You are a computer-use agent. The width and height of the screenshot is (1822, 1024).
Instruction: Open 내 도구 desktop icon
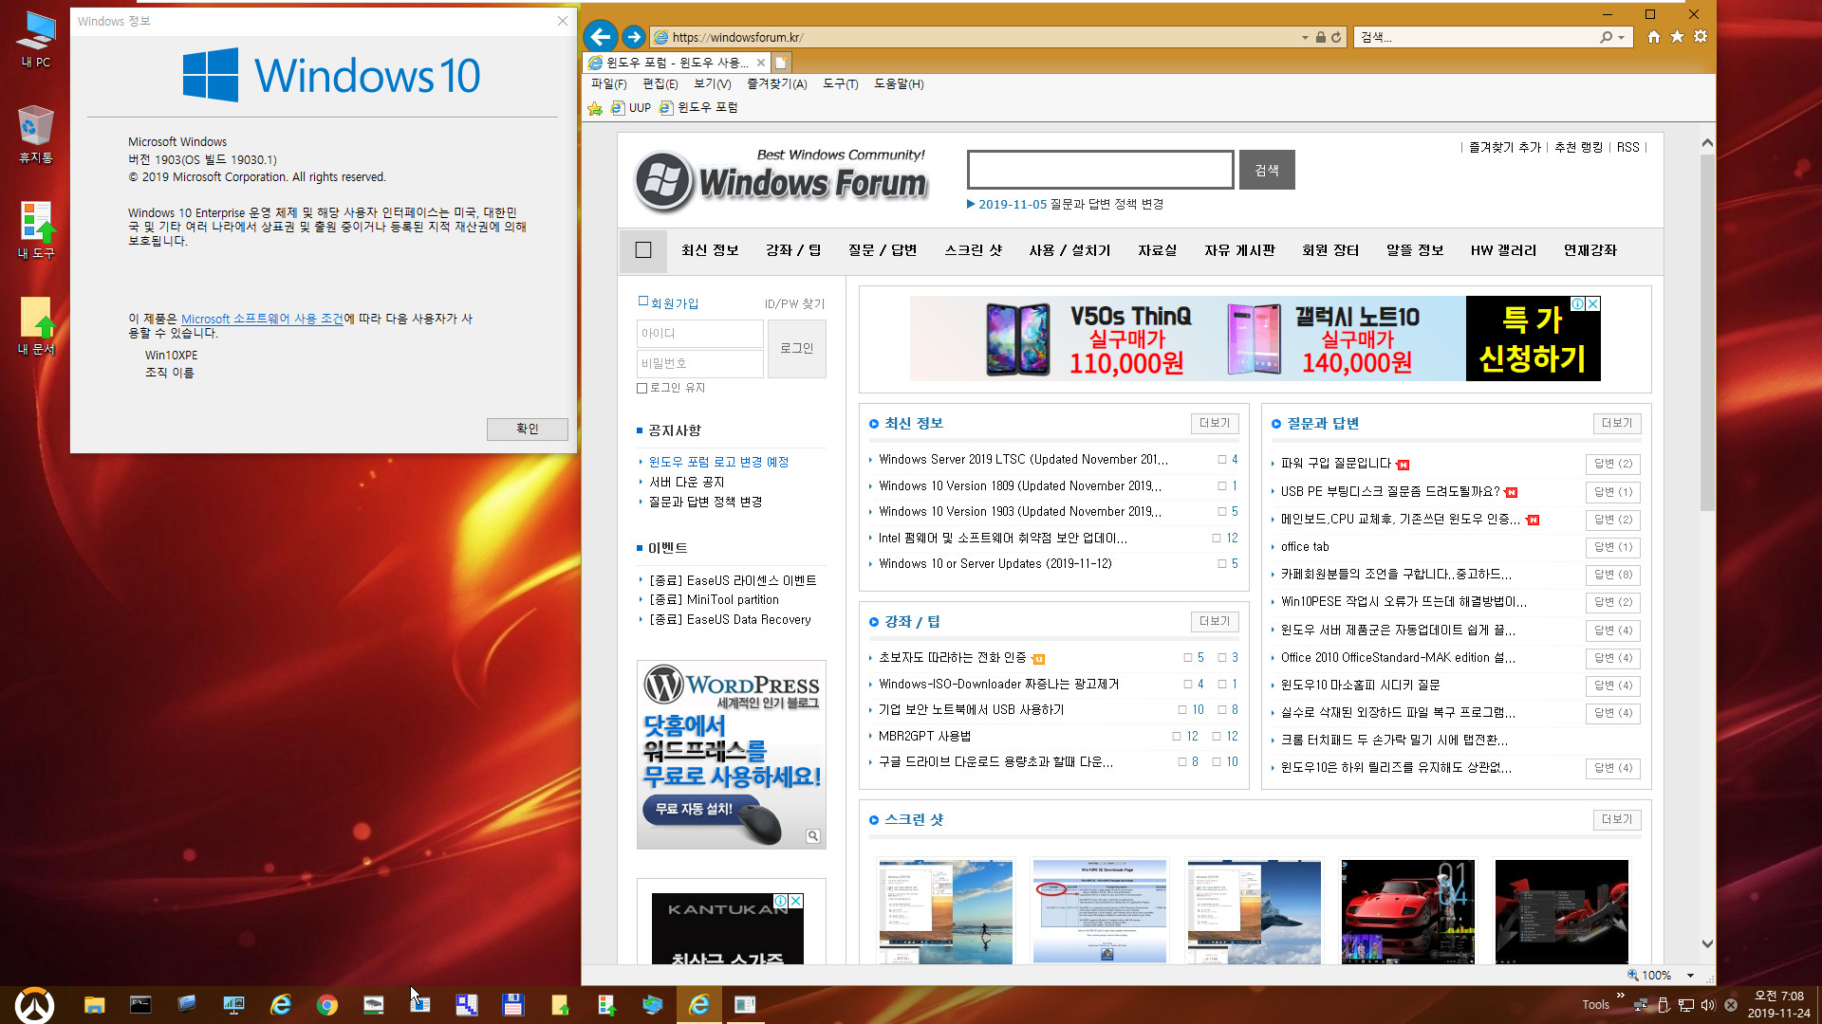[x=36, y=230]
